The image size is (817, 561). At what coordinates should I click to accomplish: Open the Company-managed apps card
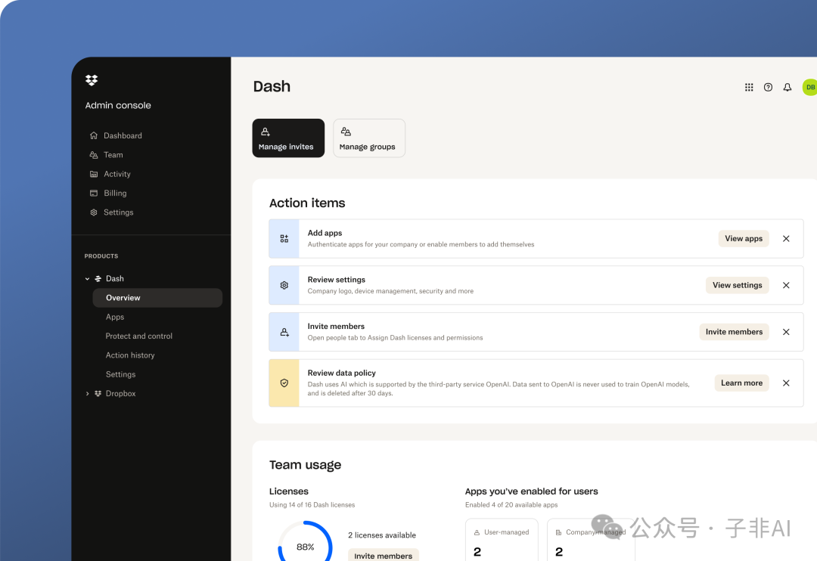[x=591, y=540]
